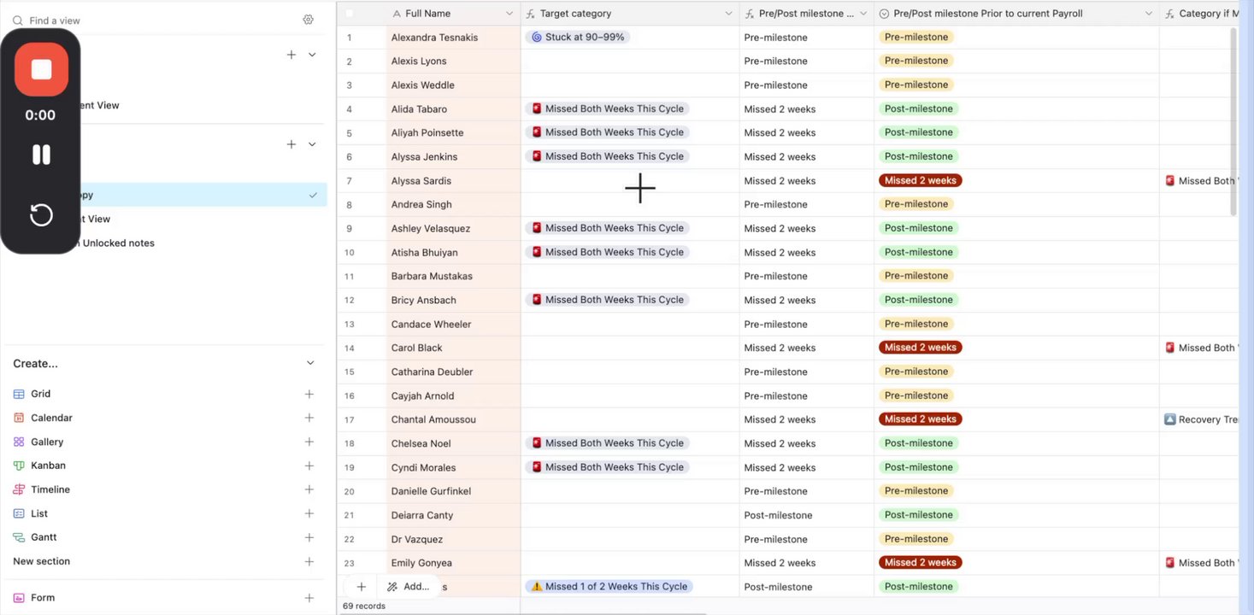The width and height of the screenshot is (1254, 615).
Task: Click Carol Black red Missed 2 weeks badge
Action: pyautogui.click(x=921, y=348)
